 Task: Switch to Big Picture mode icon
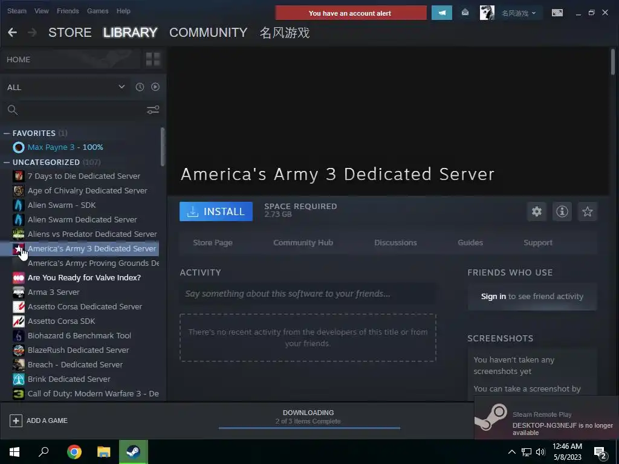[x=557, y=13]
